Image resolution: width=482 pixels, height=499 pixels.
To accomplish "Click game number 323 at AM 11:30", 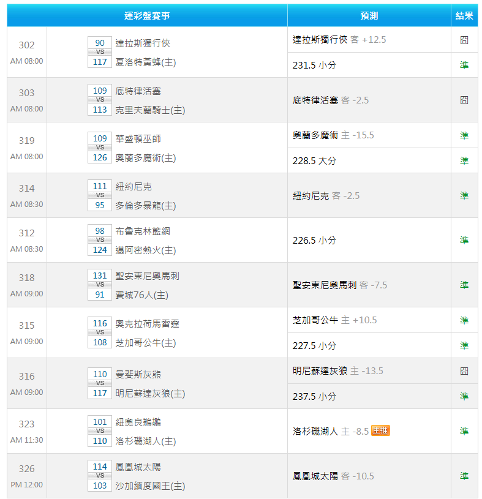I will 27,424.
